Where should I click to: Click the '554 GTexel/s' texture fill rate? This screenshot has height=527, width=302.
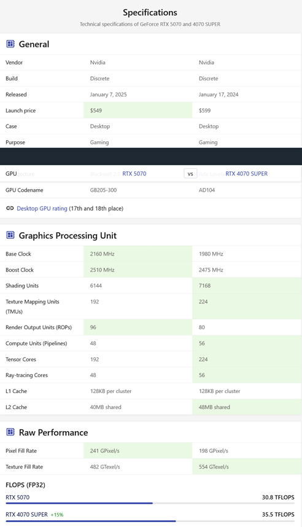214,467
